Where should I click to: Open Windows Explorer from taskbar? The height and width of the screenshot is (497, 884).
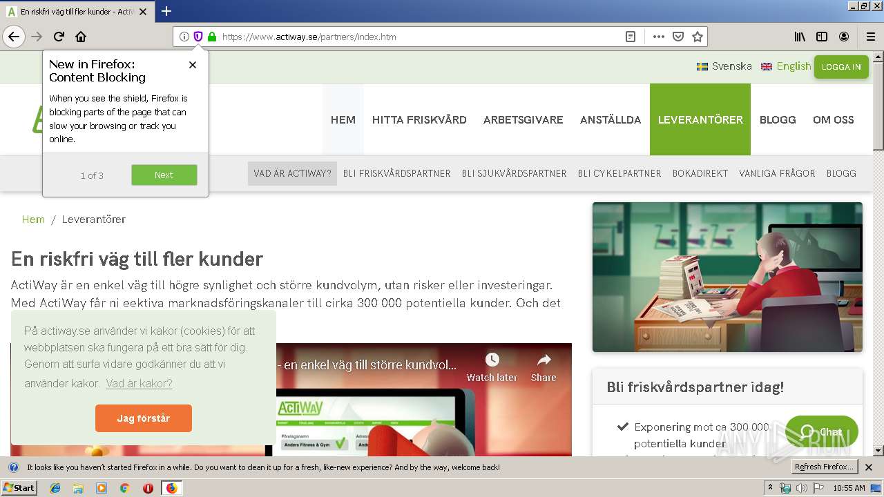pyautogui.click(x=78, y=488)
